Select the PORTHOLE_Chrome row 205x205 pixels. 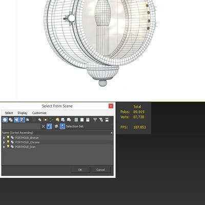pyautogui.click(x=57, y=142)
